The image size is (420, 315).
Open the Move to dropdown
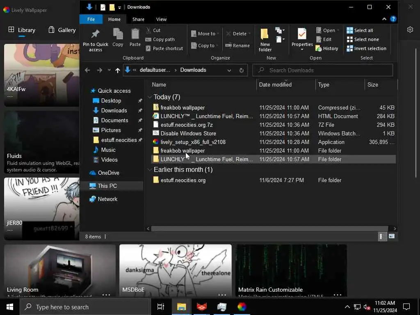(x=205, y=34)
